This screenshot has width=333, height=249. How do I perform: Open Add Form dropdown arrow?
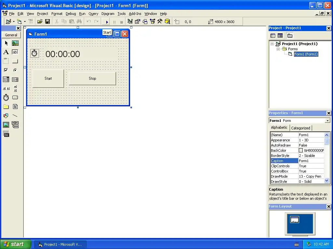tap(25, 22)
